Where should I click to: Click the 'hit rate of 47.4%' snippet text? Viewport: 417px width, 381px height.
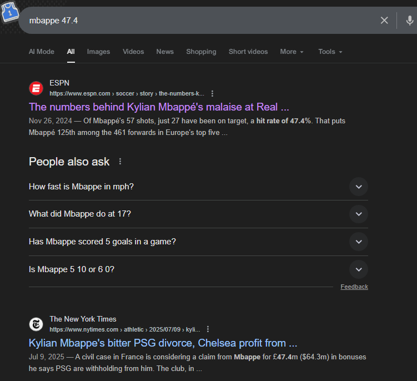tap(284, 121)
